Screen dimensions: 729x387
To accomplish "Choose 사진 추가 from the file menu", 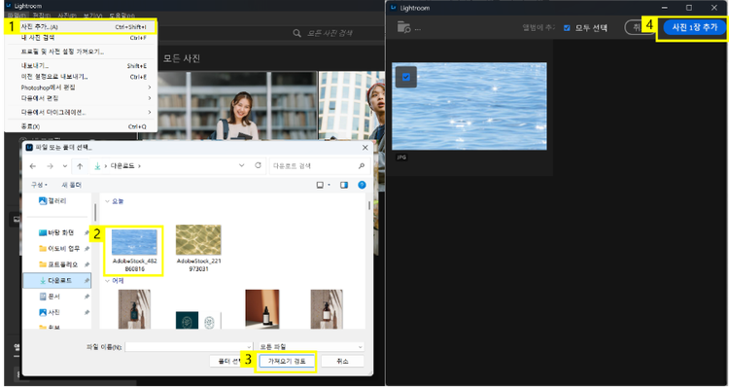I will pos(84,27).
